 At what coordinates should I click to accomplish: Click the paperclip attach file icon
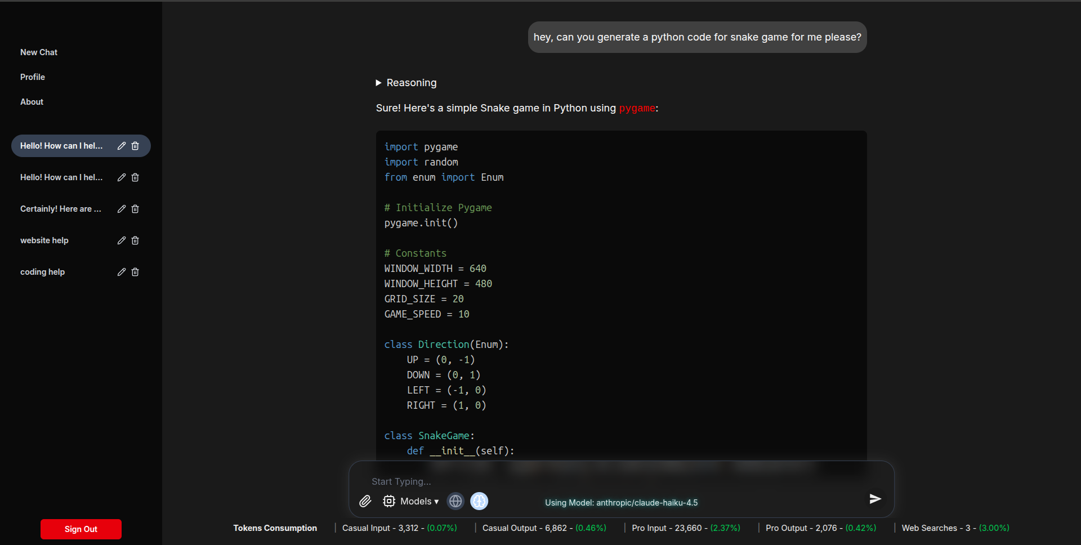(x=365, y=501)
